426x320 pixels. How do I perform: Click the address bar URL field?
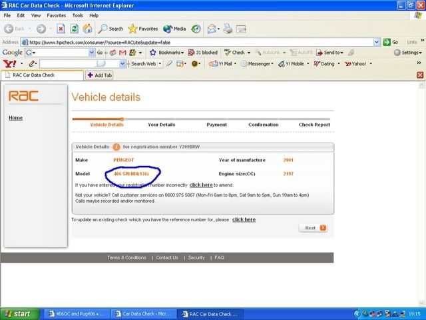click(x=198, y=42)
